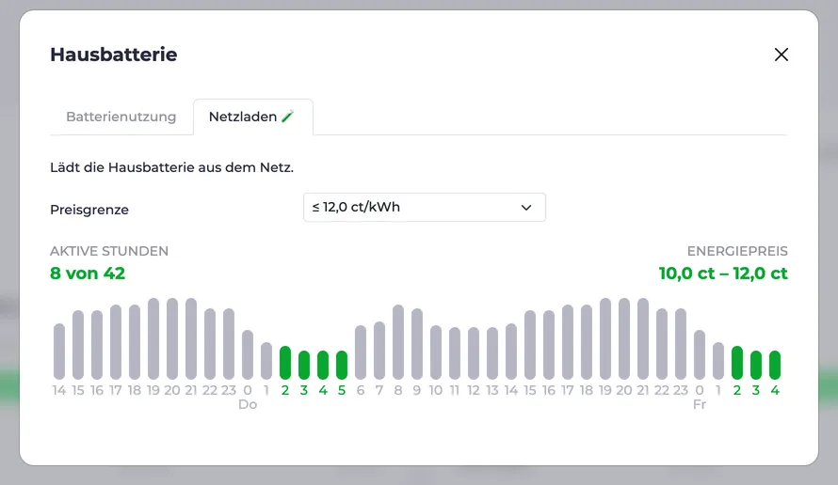838x485 pixels.
Task: Click the grey bar for hour 6
Action: pos(361,352)
